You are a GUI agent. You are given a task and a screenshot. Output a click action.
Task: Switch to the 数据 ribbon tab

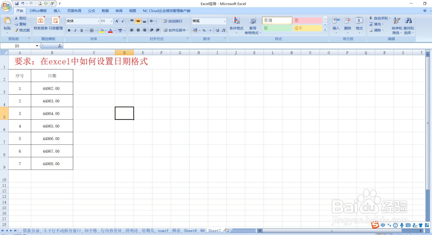tap(105, 11)
